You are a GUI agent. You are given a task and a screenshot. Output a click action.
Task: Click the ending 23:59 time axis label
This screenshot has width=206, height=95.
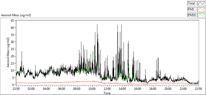199,89
